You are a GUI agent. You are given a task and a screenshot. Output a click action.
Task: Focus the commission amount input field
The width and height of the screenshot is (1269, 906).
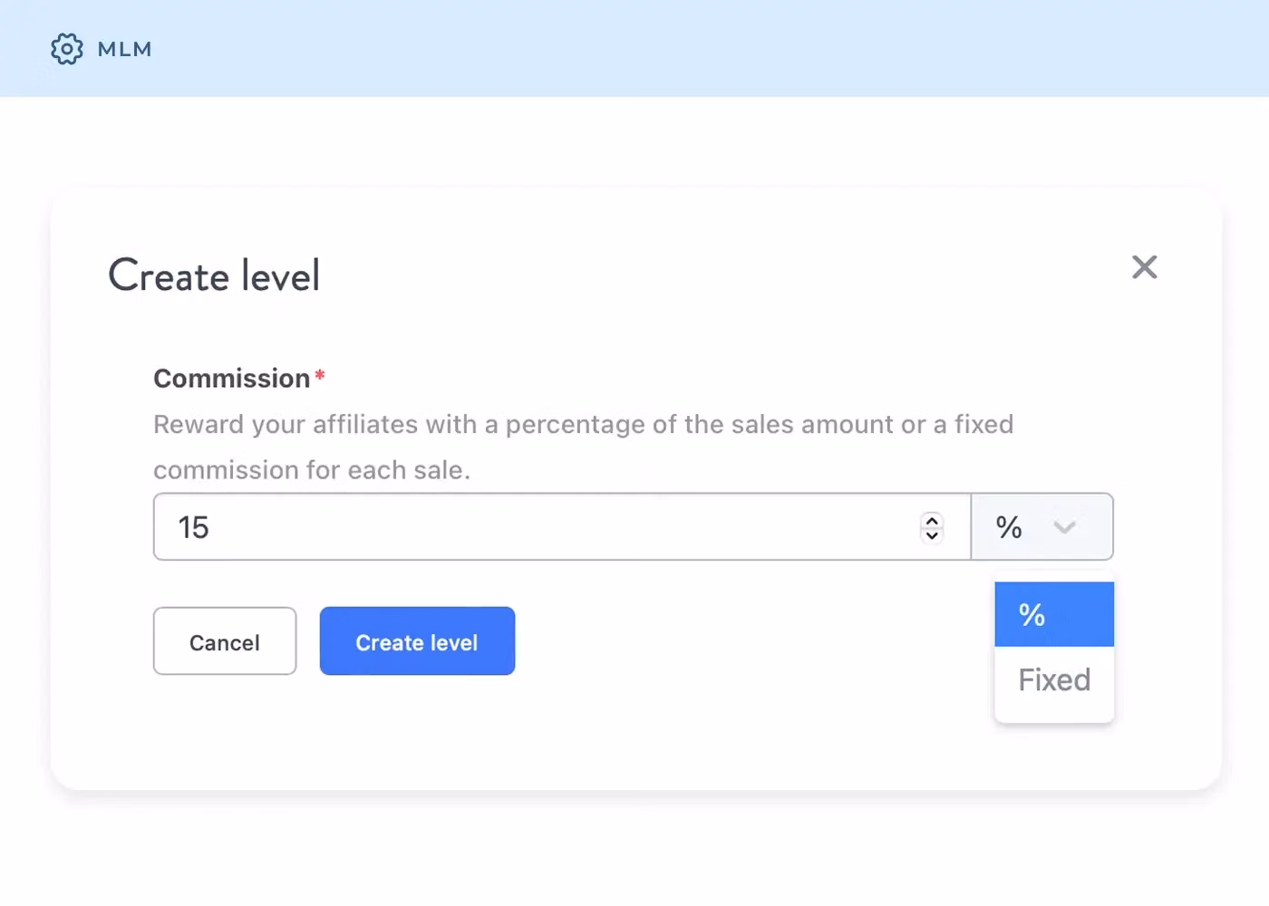pos(544,527)
